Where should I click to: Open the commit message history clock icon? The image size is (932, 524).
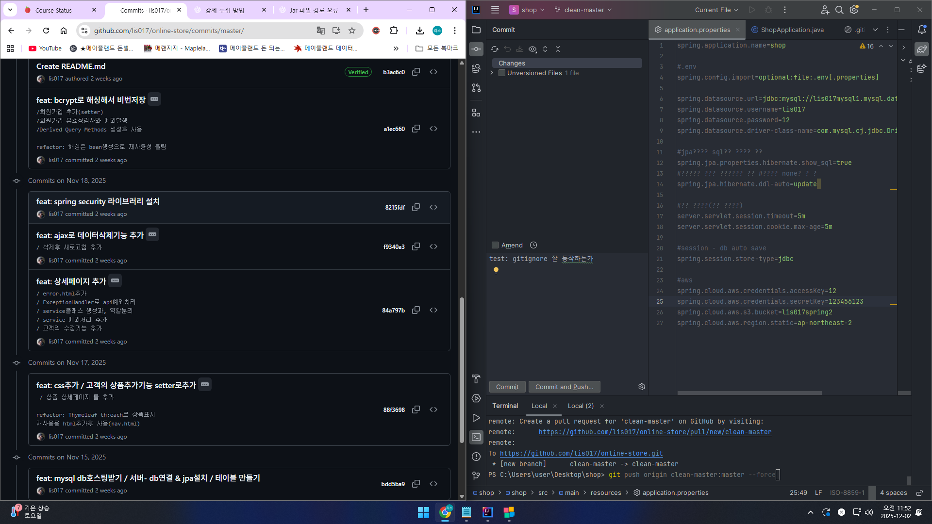tap(533, 245)
